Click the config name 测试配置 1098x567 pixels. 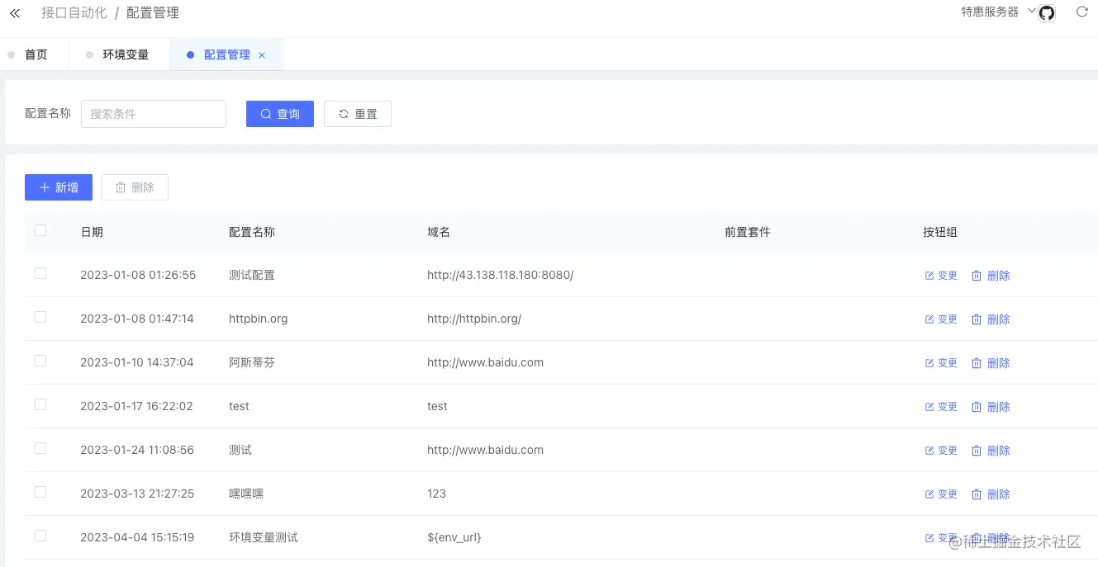(x=252, y=275)
